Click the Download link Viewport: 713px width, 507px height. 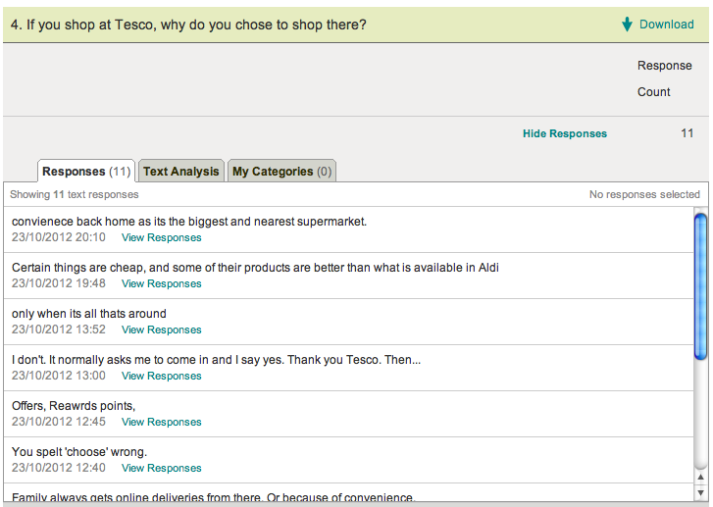click(x=666, y=25)
